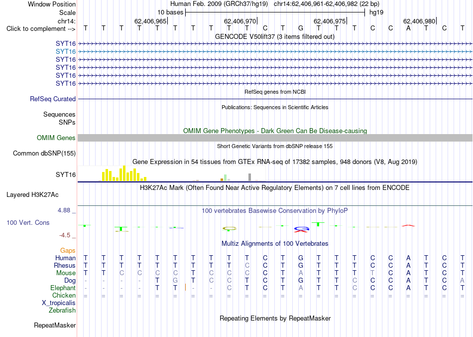Image resolution: width=473 pixels, height=337 pixels.
Task: Click the 'Click to complement -->' label
Action: [x=41, y=29]
